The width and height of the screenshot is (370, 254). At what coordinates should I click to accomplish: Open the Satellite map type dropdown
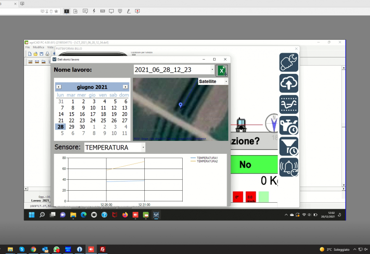pyautogui.click(x=226, y=81)
